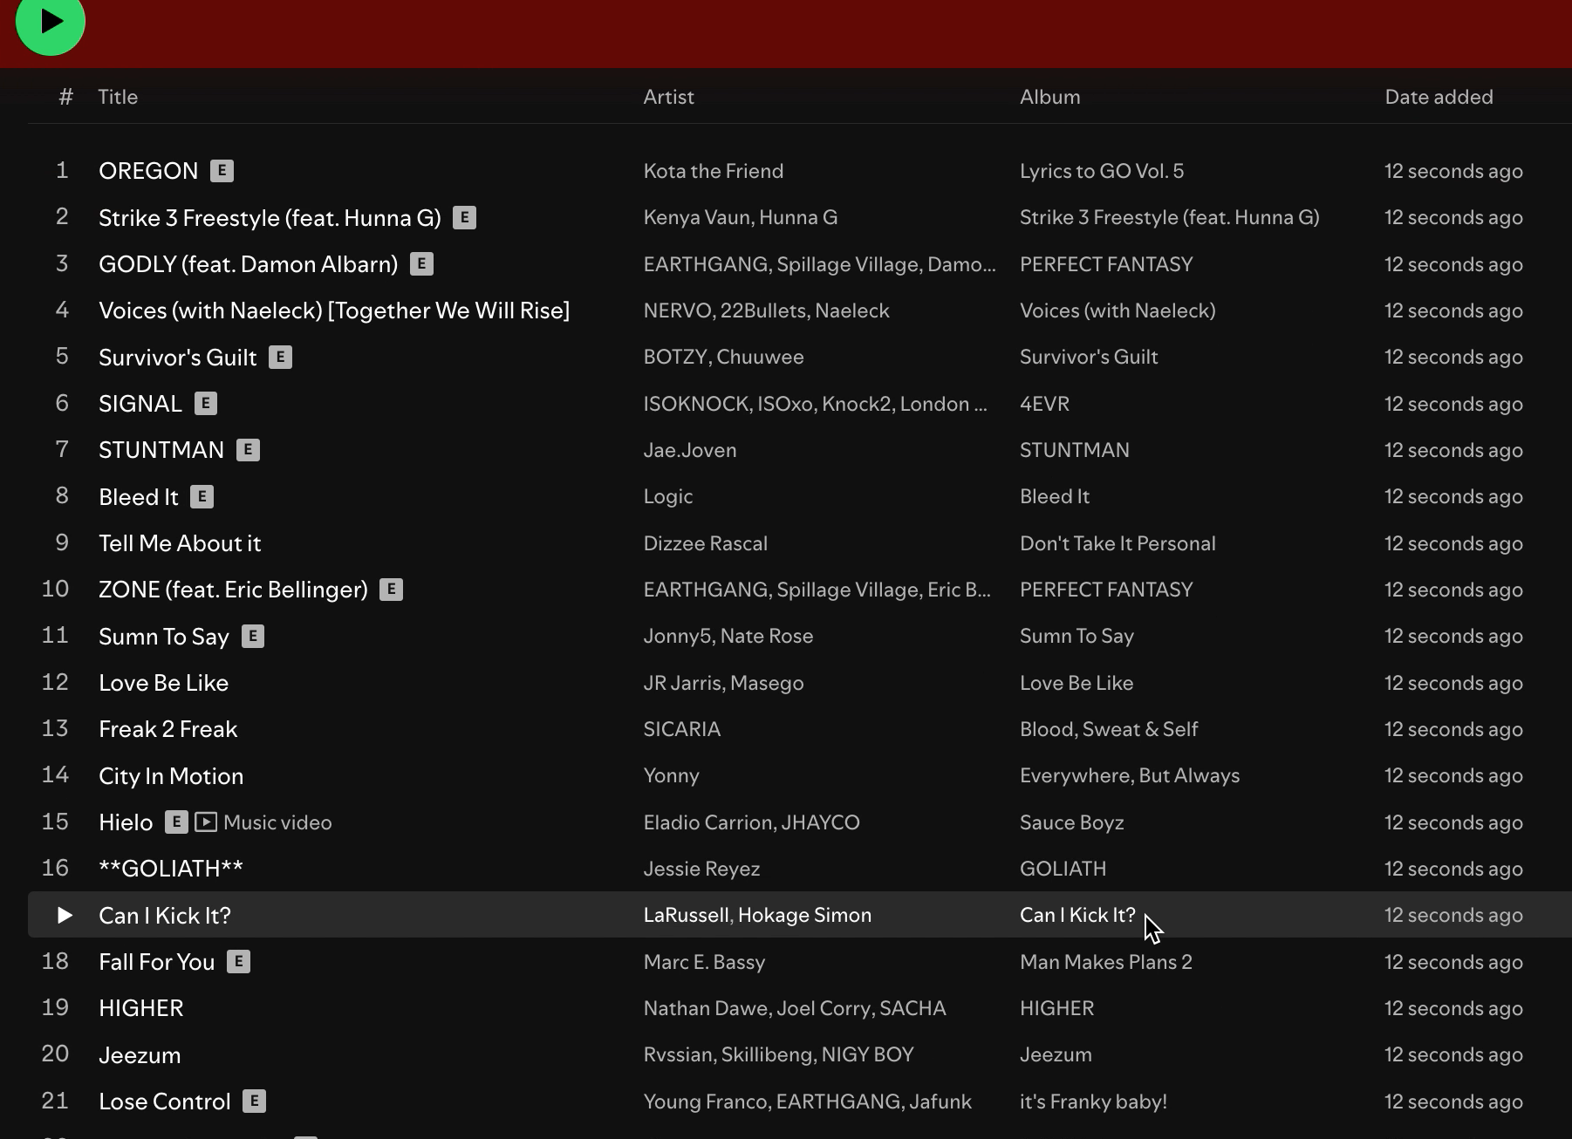Open album Everywhere, But Always
This screenshot has width=1572, height=1139.
1130,775
